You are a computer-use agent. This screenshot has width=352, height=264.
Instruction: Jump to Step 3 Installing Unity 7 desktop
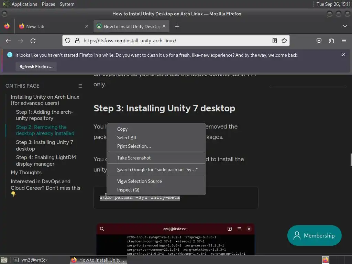44,145
